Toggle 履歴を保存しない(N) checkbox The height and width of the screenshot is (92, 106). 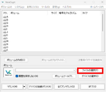pyautogui.click(x=17, y=76)
